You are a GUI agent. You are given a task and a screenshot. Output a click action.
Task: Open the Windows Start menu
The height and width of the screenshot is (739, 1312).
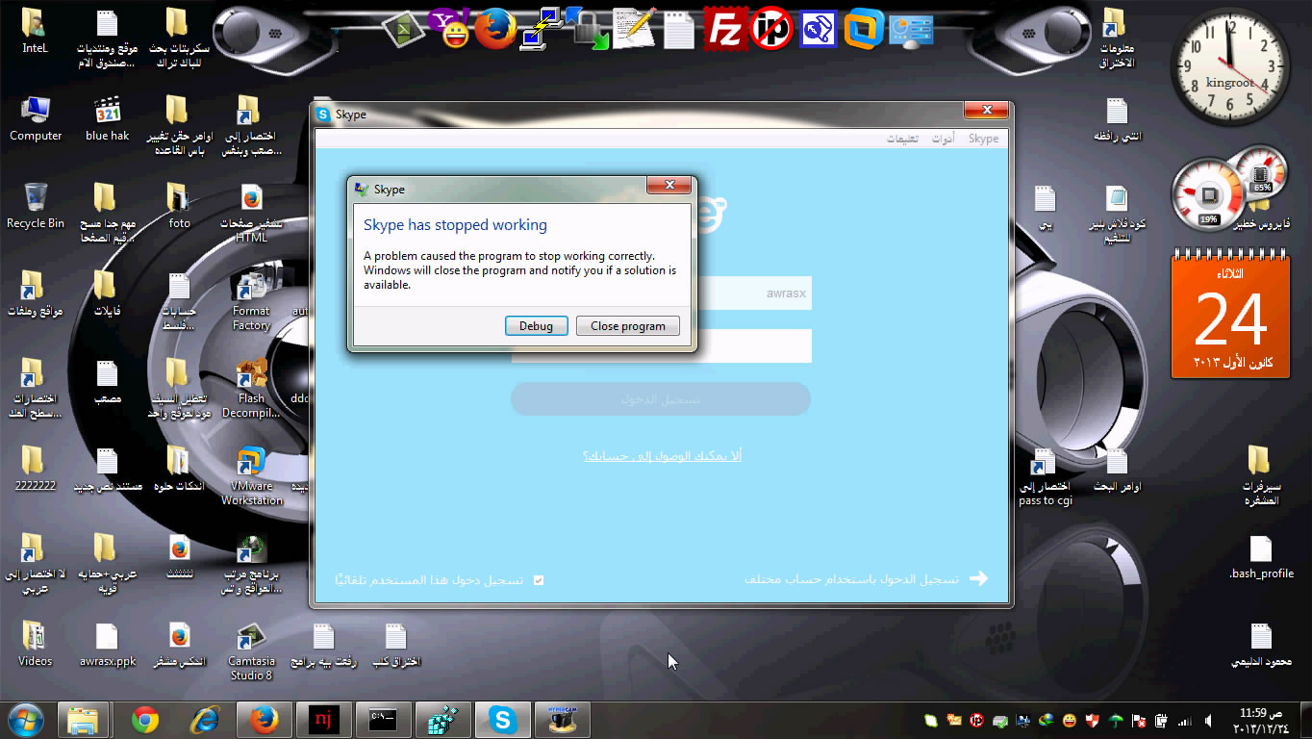point(25,720)
